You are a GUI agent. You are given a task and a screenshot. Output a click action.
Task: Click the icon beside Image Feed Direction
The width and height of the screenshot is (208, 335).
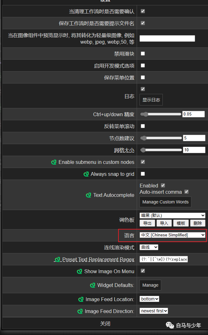[x=80, y=311]
